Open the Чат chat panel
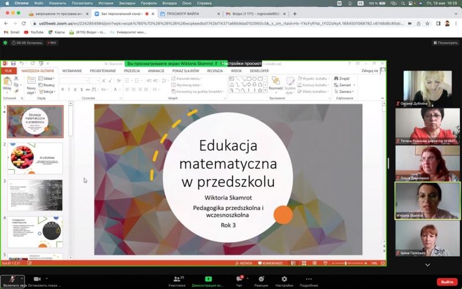 239,279
